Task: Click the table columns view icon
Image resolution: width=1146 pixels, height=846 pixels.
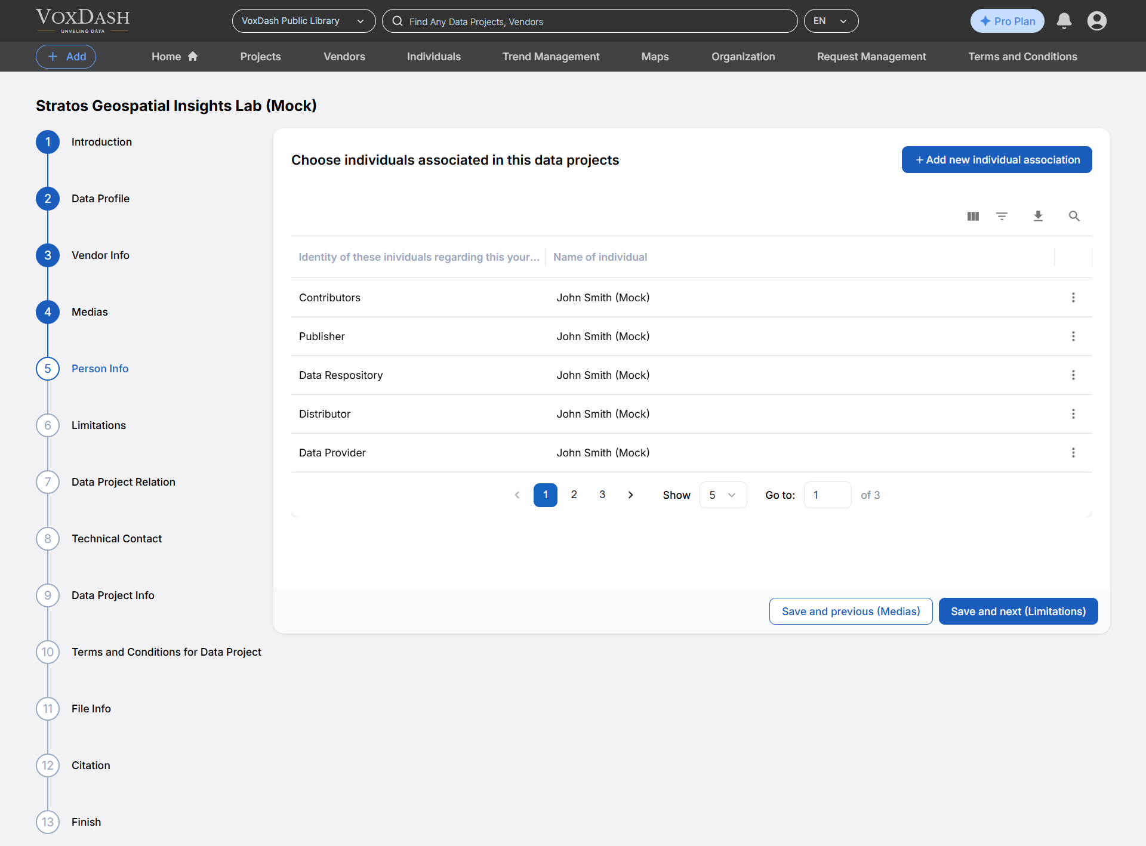Action: 973,216
